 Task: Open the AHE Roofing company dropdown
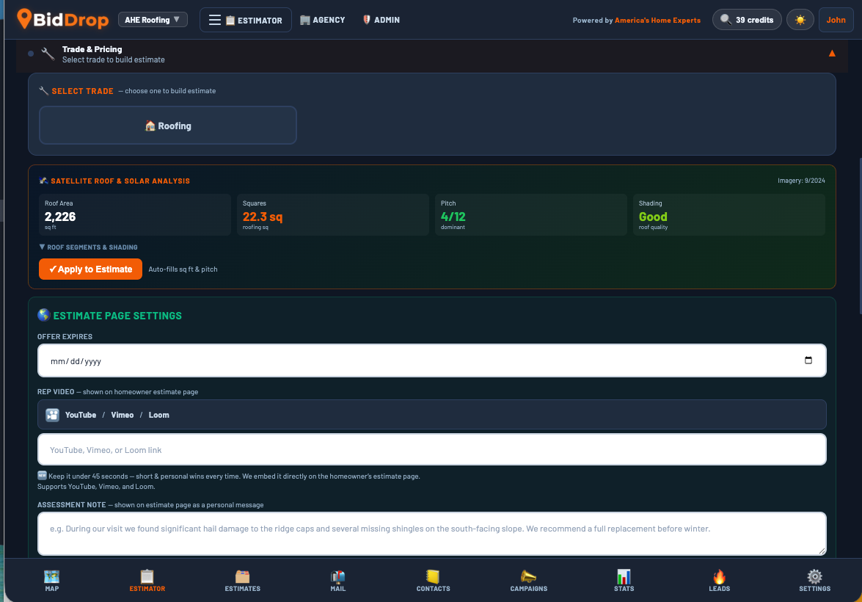pos(153,20)
